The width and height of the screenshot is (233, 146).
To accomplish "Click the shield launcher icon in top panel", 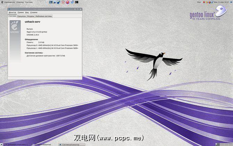I will (x=72, y=2).
